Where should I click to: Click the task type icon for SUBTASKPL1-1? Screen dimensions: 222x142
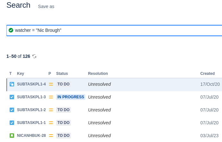(x=12, y=123)
